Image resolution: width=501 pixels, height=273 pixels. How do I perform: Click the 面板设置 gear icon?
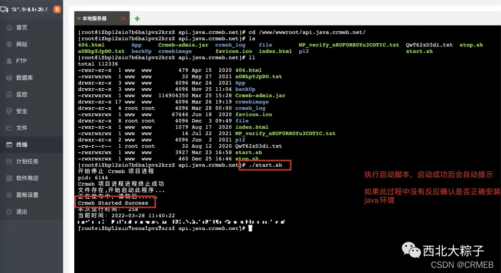tap(9, 195)
